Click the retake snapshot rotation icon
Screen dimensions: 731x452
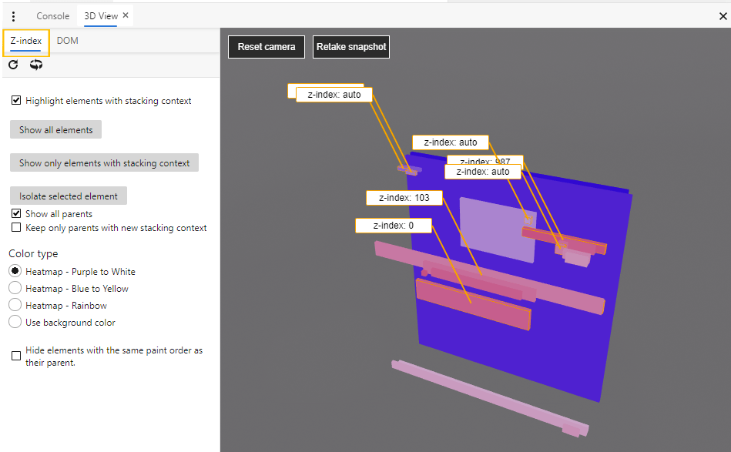point(35,65)
